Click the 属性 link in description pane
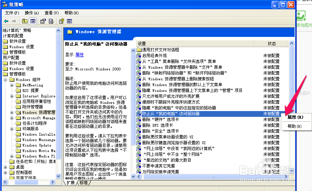The image size is (312, 191). [80, 55]
